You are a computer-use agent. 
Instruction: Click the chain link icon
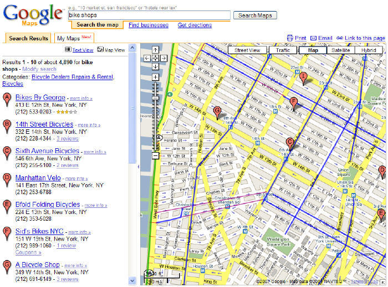339,38
